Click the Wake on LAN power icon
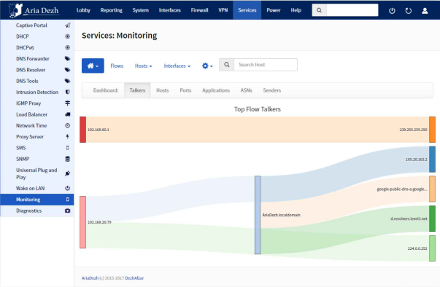 (67, 188)
